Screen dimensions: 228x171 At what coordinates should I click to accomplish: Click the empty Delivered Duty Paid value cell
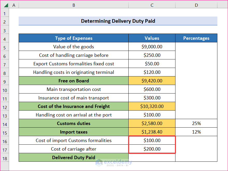[152, 158]
